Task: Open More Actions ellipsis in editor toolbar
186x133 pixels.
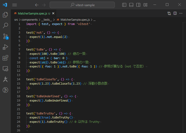Action: 181,13
